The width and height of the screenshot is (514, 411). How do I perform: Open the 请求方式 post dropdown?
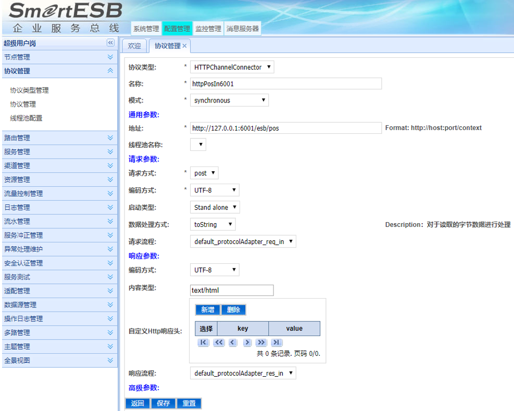point(204,173)
